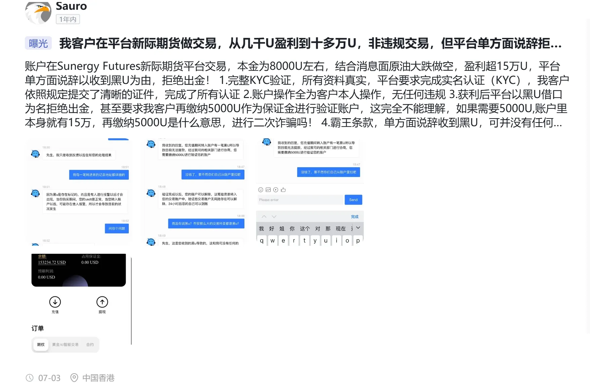Click the bot avatar beside "验证完成以后" message
This screenshot has height=383, width=590.
point(151,193)
